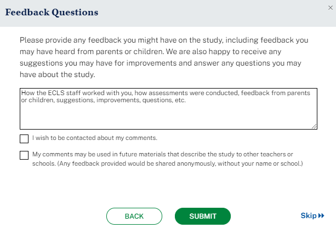The height and width of the screenshot is (234, 336).
Task: Close the Feedback Questions dialog
Action: (x=330, y=8)
